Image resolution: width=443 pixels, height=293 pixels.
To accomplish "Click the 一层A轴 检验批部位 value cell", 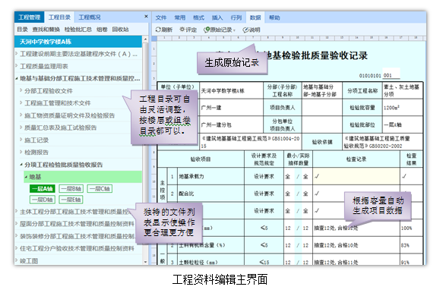I will coord(403,124).
